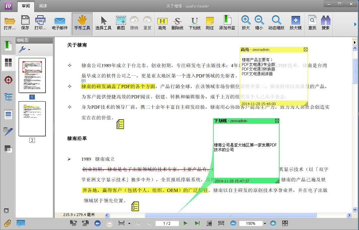
Task: Send document via 电子邮件 icon
Action: [x=60, y=23]
